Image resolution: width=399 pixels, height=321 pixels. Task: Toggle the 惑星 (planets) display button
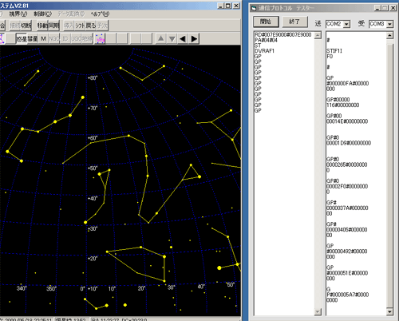(x=22, y=39)
